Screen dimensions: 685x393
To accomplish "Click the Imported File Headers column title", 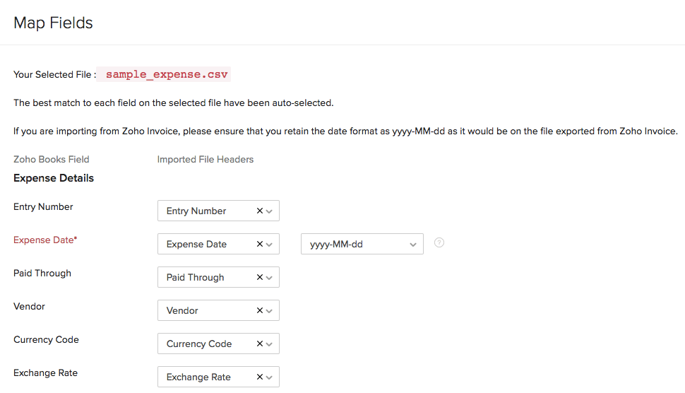I will point(205,159).
